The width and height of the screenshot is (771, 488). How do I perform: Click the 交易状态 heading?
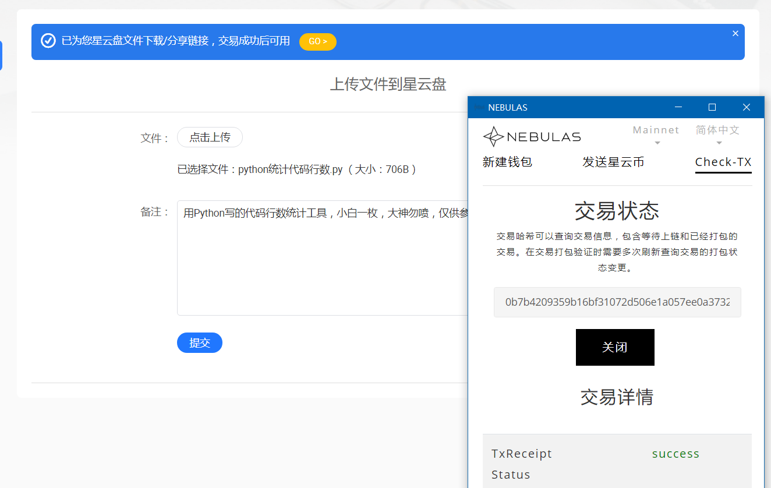pos(617,211)
